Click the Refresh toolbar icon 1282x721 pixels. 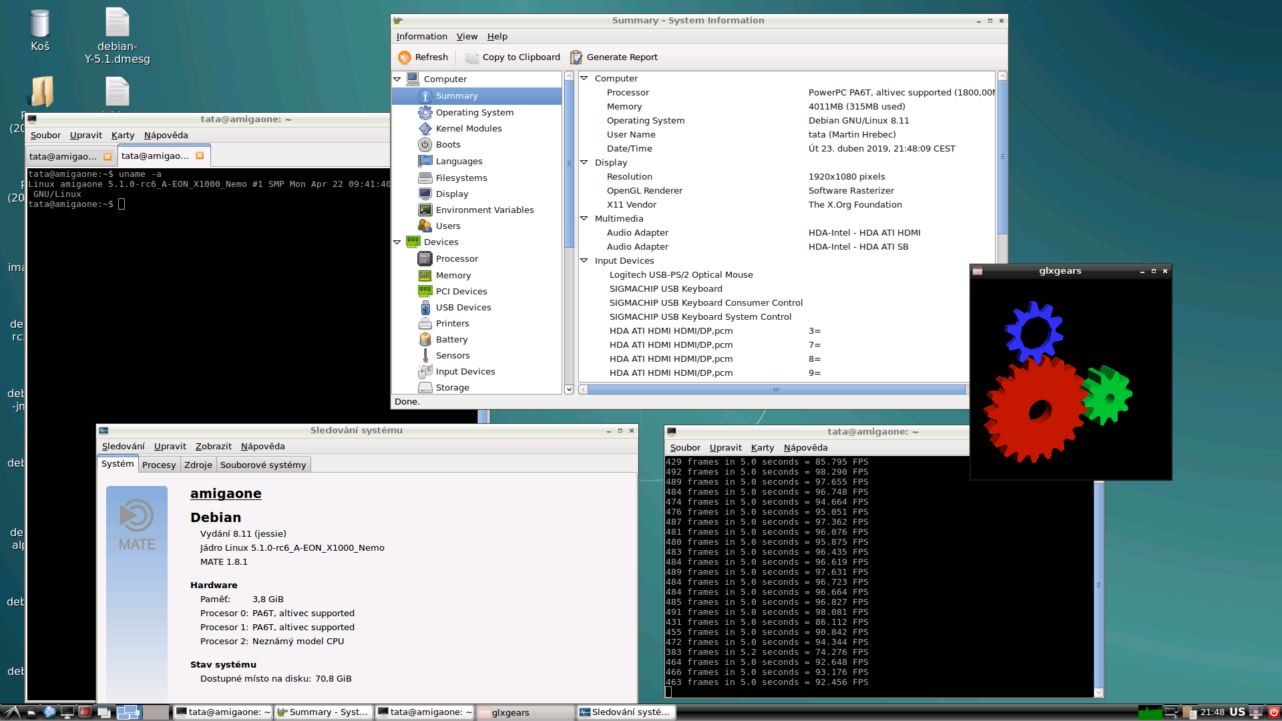(x=405, y=57)
